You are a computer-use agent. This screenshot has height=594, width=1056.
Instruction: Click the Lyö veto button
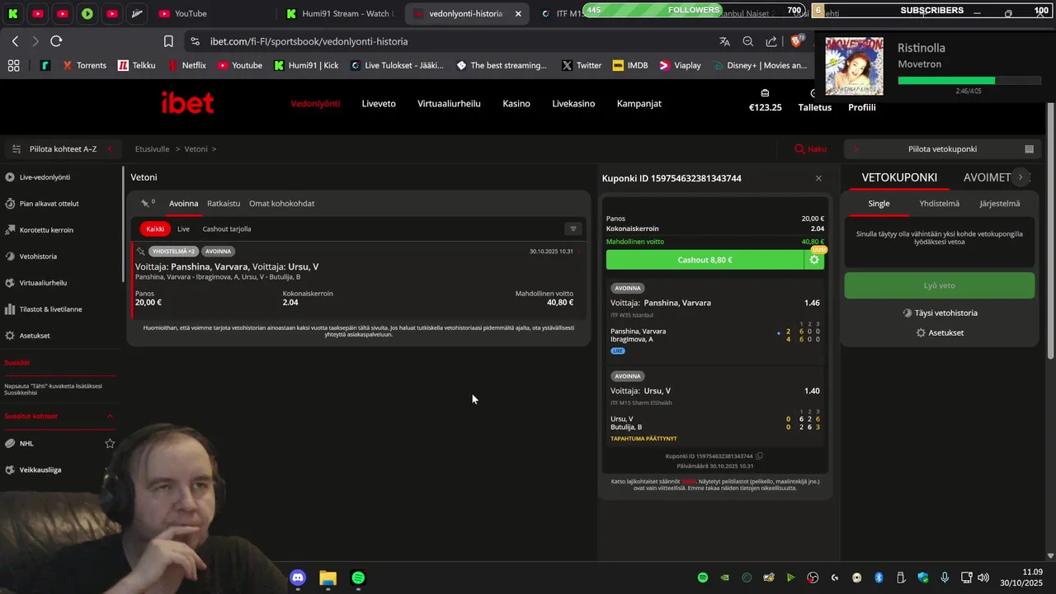[940, 285]
